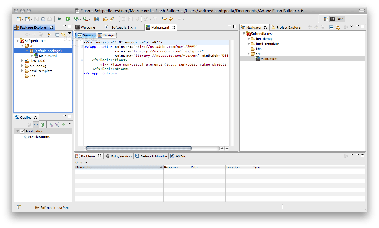Click the Type column header

click(265, 167)
